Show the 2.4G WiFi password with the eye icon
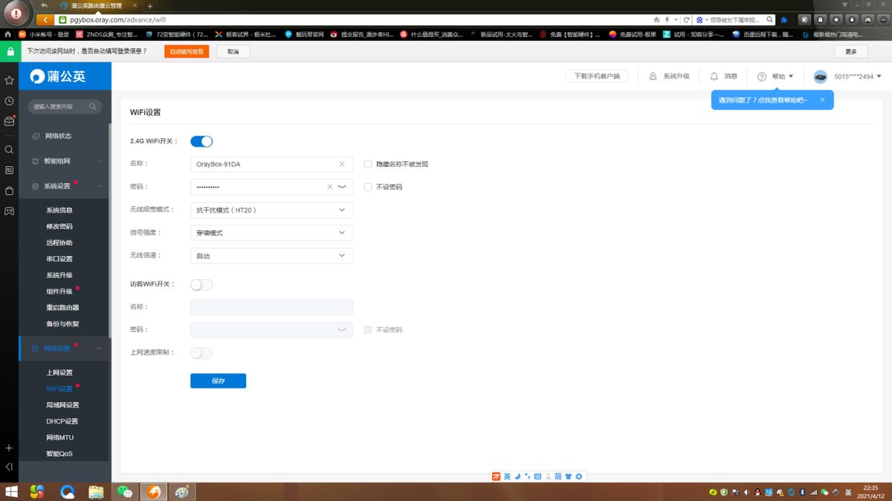Screen dimensions: 892x501 click(x=342, y=187)
